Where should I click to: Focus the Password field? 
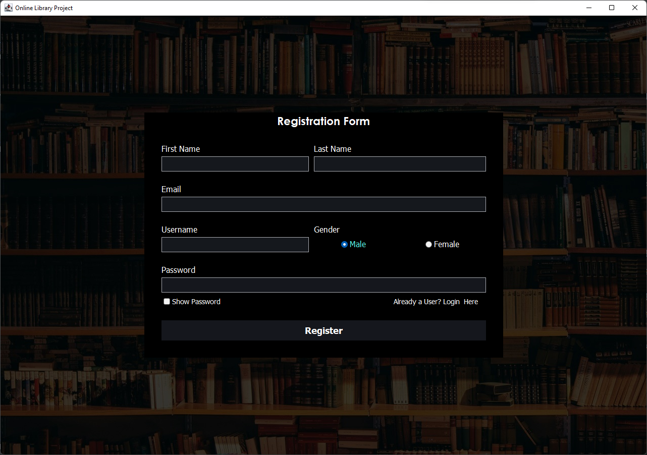pos(323,285)
